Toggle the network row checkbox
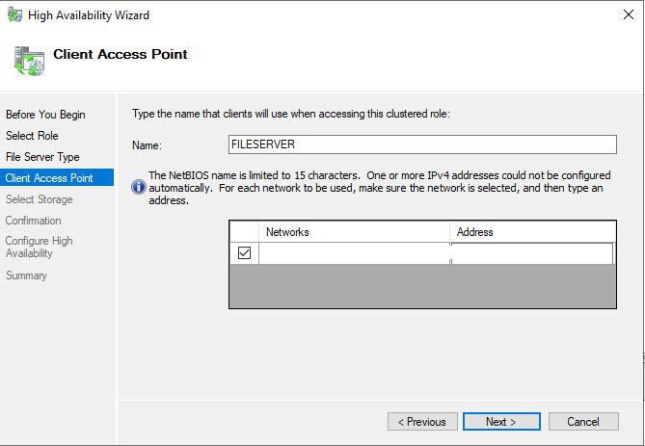 tap(244, 253)
